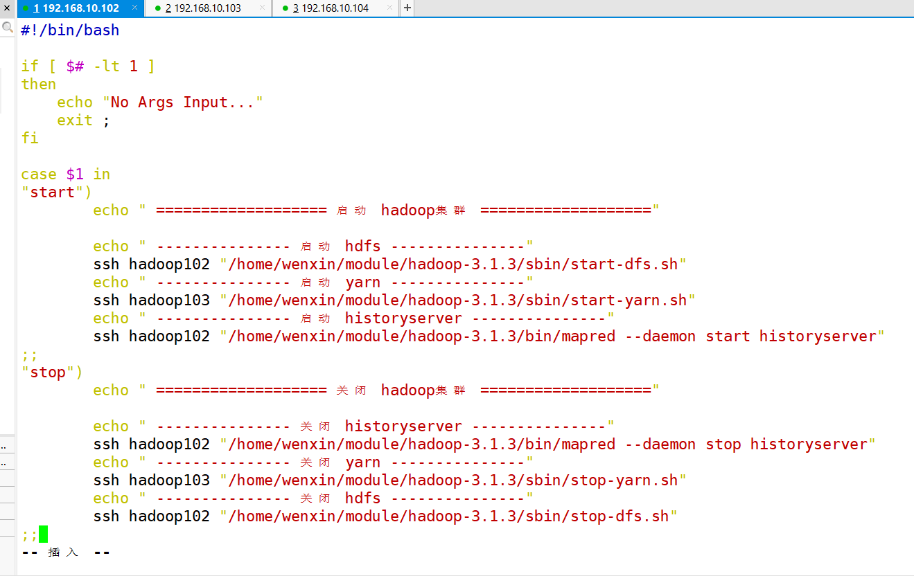Click the green status dot on 192.168.10.103 tab
The height and width of the screenshot is (576, 914).
point(157,8)
